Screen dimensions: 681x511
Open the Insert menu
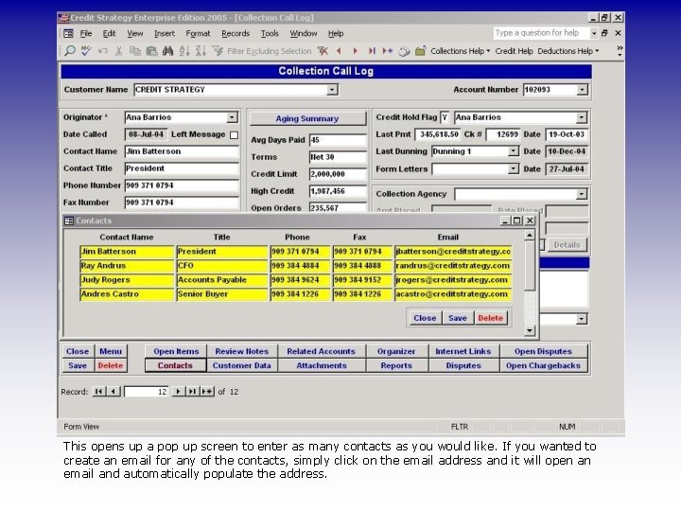pyautogui.click(x=165, y=33)
